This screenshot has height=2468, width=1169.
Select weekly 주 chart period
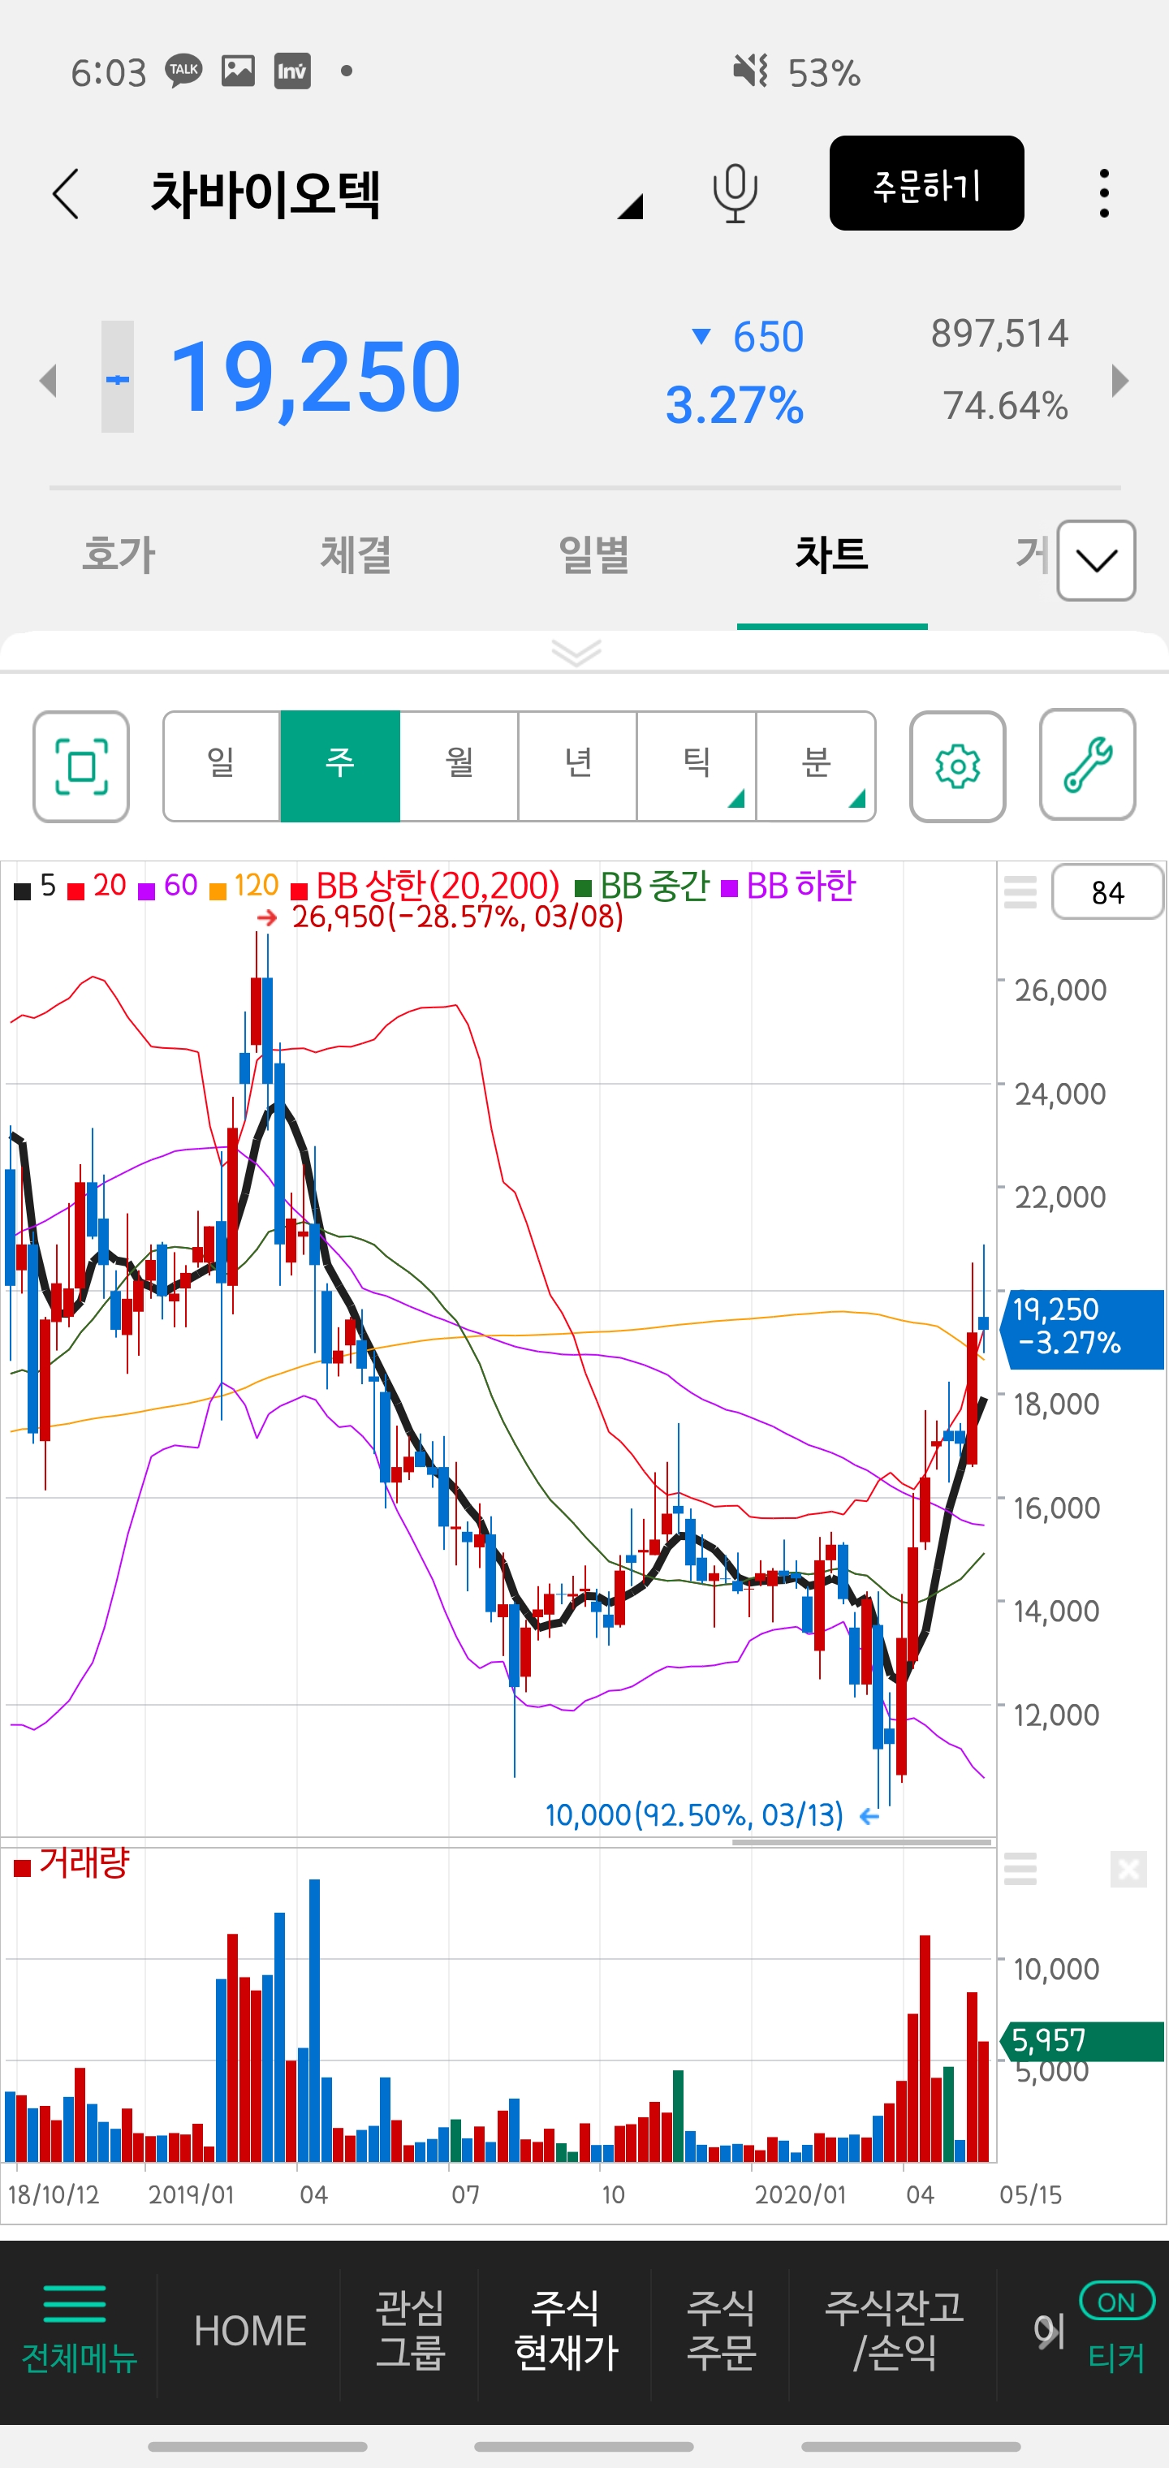click(x=340, y=766)
